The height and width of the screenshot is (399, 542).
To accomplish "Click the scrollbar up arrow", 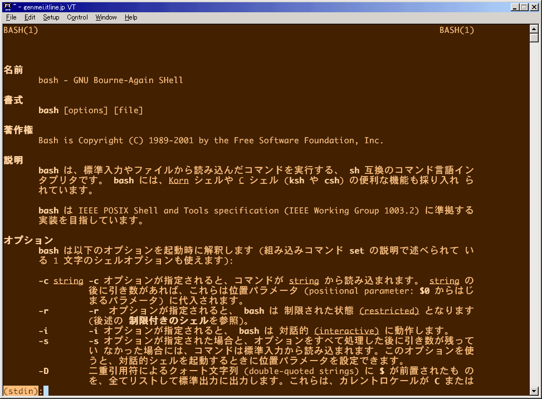I will tap(534, 28).
